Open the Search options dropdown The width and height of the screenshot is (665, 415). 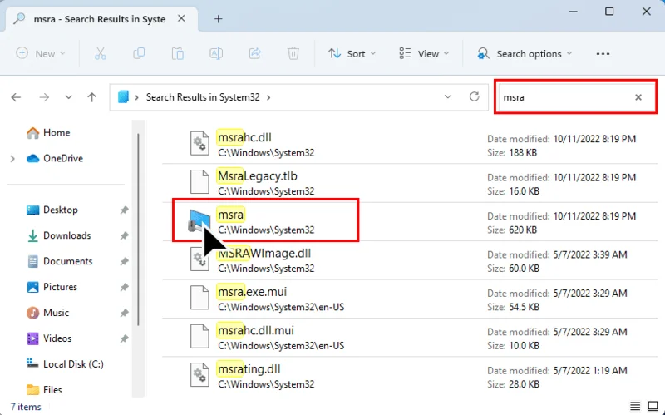pos(525,53)
